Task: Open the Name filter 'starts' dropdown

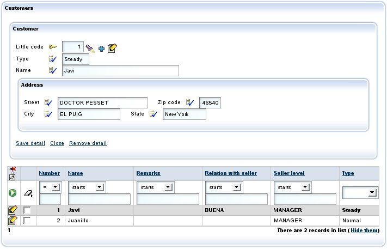Action: [x=87, y=187]
